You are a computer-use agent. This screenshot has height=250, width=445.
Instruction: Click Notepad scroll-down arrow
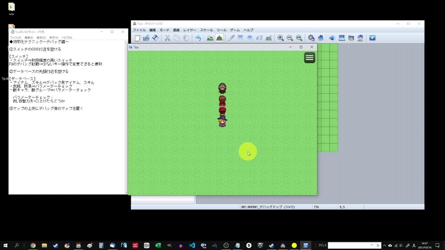(x=126, y=192)
